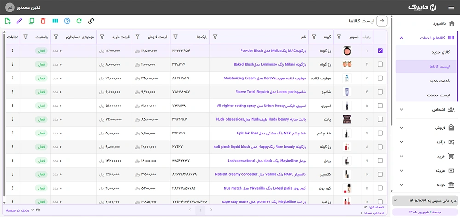Open the Maybelline Lash sensational link
Viewport: 460px width, 218px height.
(267, 161)
